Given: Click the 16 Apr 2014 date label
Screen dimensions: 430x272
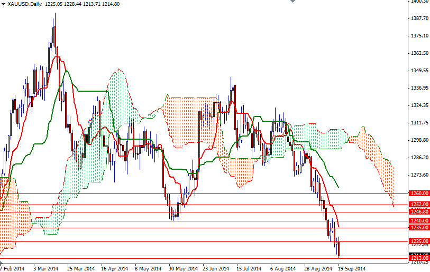Looking at the screenshot, I should click(114, 268).
